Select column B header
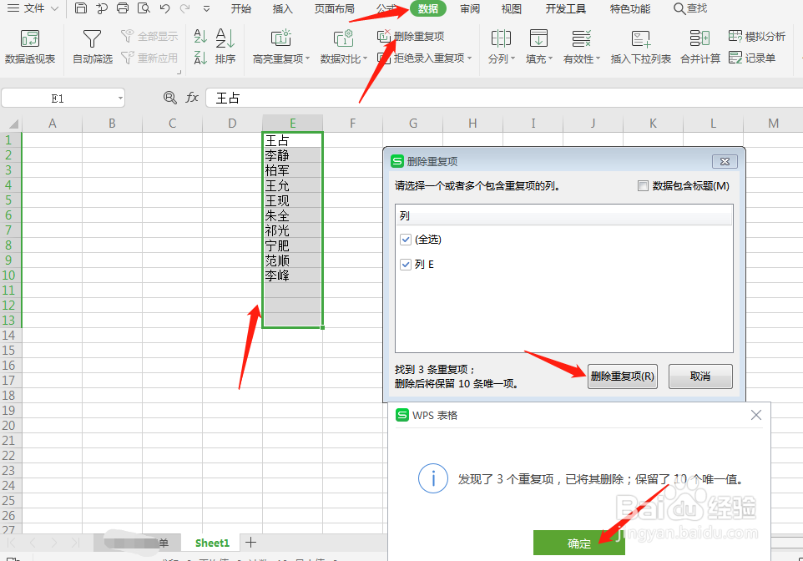 click(112, 123)
